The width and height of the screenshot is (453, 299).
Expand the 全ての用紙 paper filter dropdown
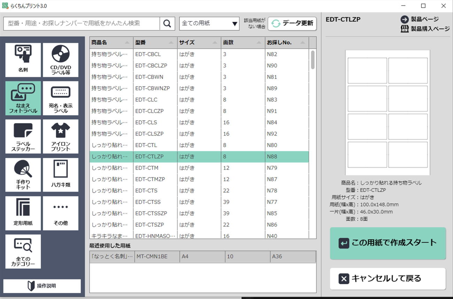[209, 24]
